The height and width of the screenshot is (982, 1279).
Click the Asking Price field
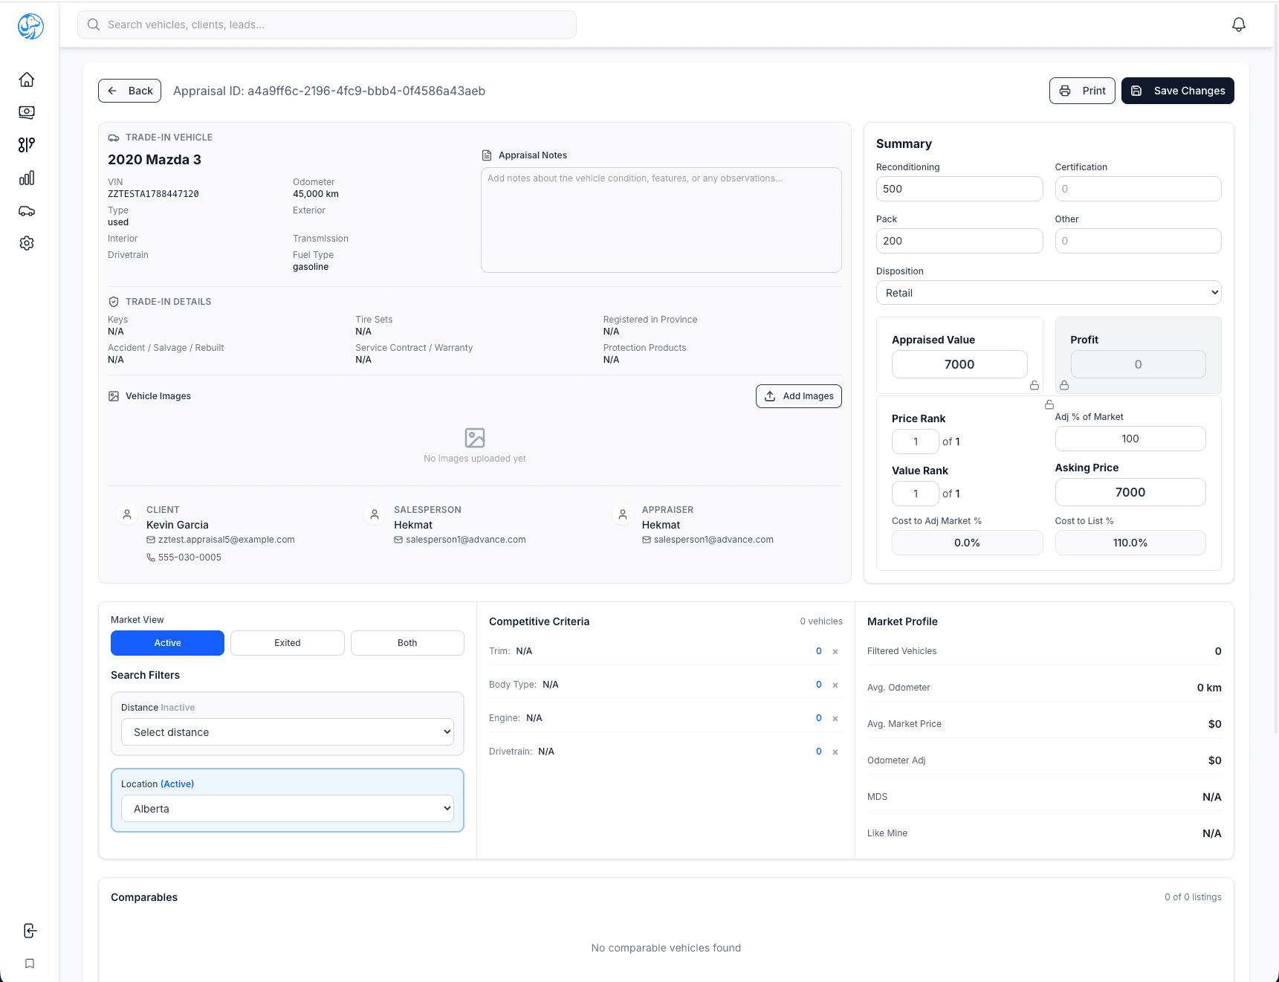point(1130,492)
